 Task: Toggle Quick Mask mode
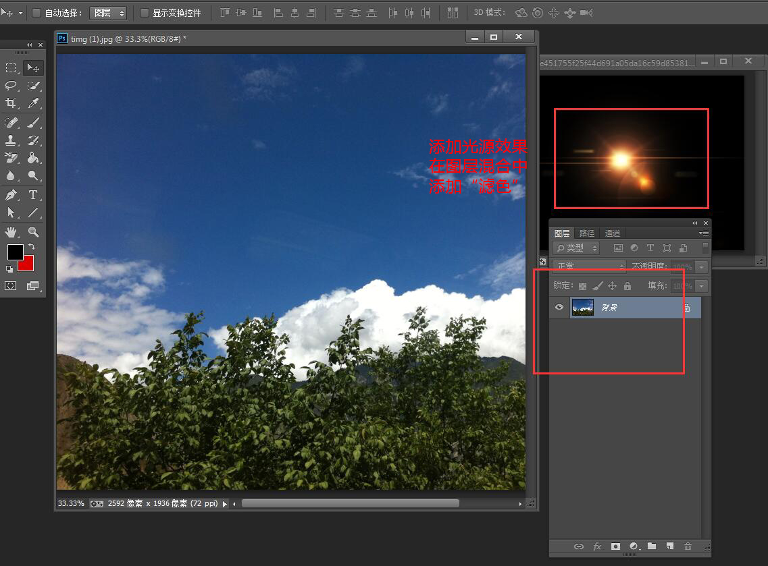11,285
